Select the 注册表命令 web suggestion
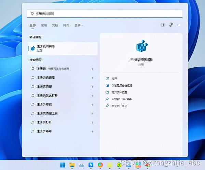The width and height of the screenshot is (205, 170). [63, 131]
